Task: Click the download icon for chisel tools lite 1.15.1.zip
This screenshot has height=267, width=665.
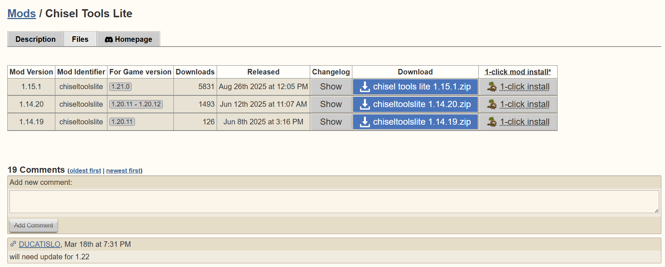Action: (365, 87)
